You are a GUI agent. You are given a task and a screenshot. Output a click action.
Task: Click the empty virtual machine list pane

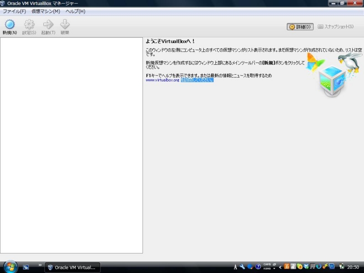pyautogui.click(x=71, y=145)
